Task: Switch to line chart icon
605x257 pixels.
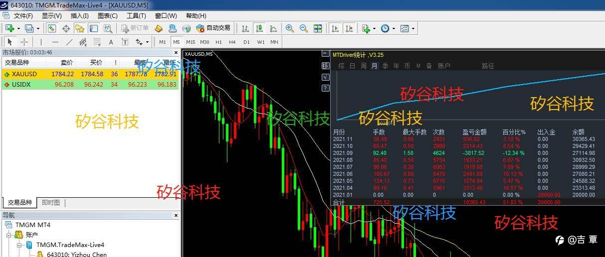Action: (273, 28)
